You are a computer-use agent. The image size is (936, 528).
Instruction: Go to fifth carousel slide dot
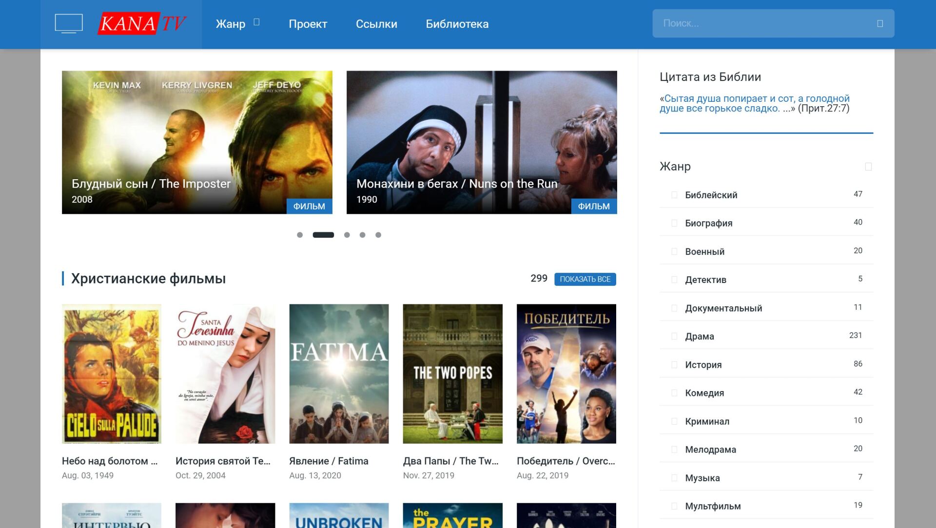[x=378, y=235]
